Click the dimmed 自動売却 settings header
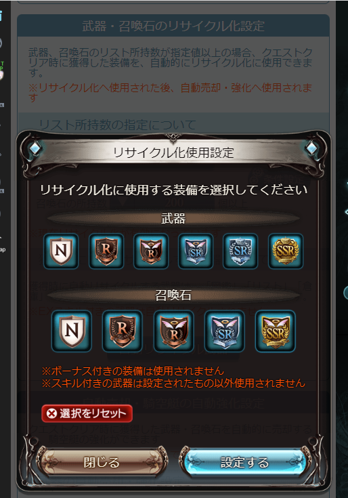 click(x=173, y=403)
